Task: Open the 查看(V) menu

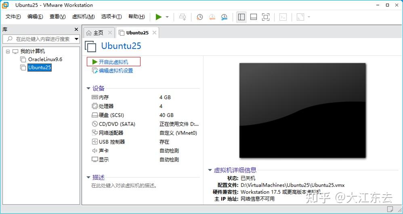Action: (58, 17)
